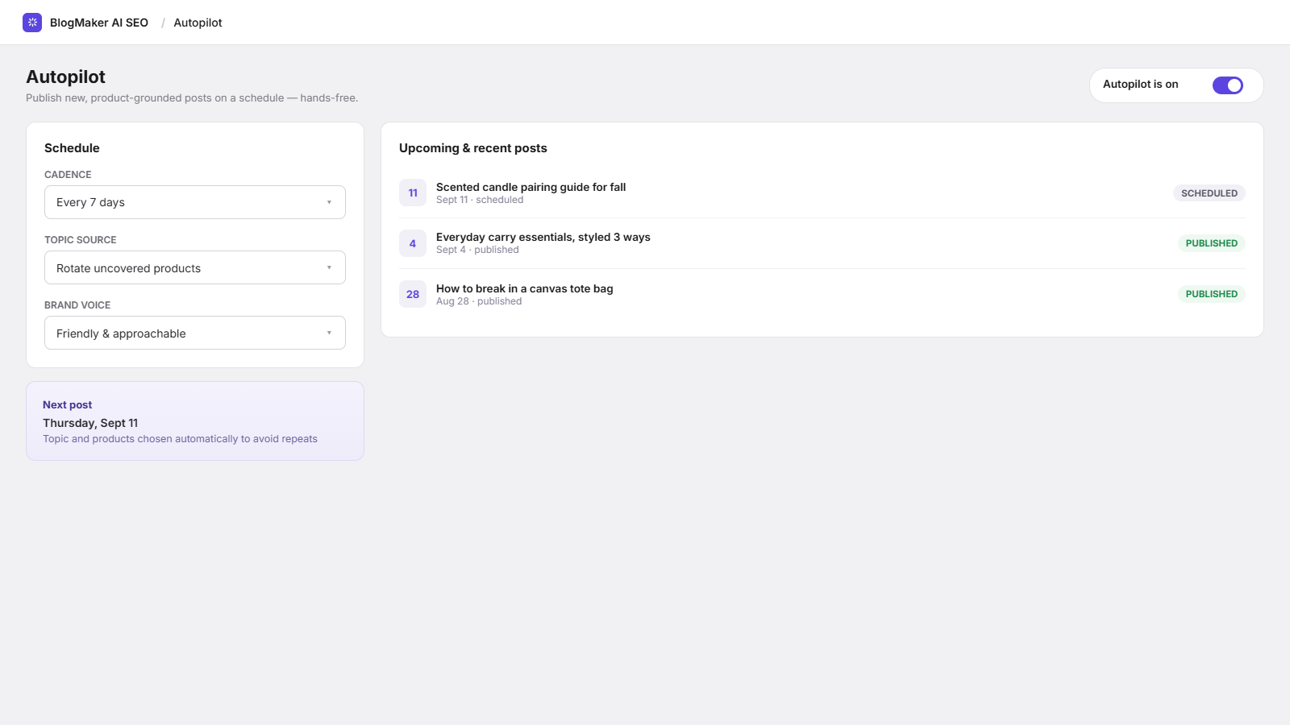The width and height of the screenshot is (1290, 725).
Task: Click the Next post Thursday Sept 11 card
Action: click(x=195, y=421)
